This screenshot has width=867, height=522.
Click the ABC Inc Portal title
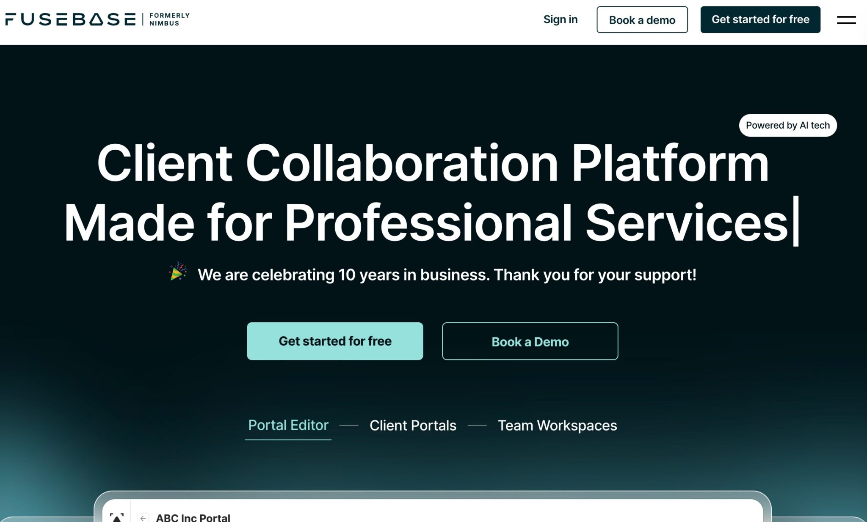pos(193,517)
